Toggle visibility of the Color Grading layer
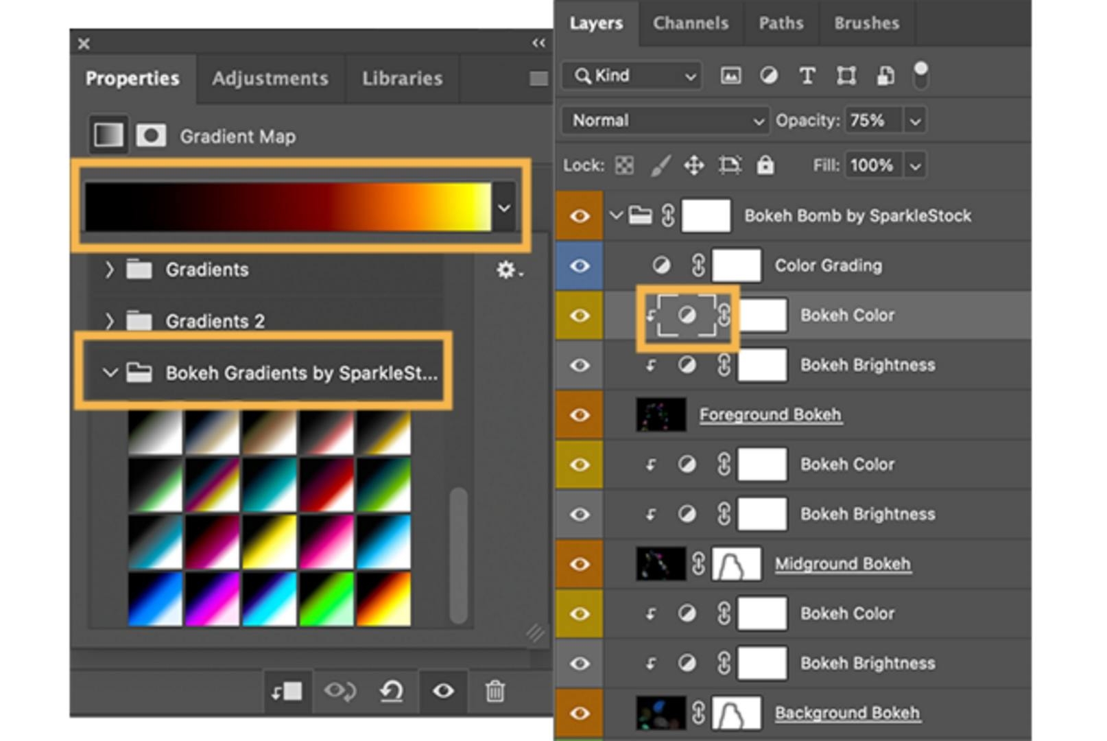This screenshot has width=1107, height=741. click(x=580, y=266)
